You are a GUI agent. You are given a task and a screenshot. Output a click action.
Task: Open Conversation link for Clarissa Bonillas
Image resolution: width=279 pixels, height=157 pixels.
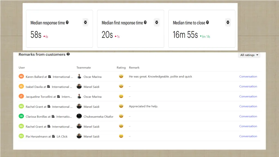248,116
